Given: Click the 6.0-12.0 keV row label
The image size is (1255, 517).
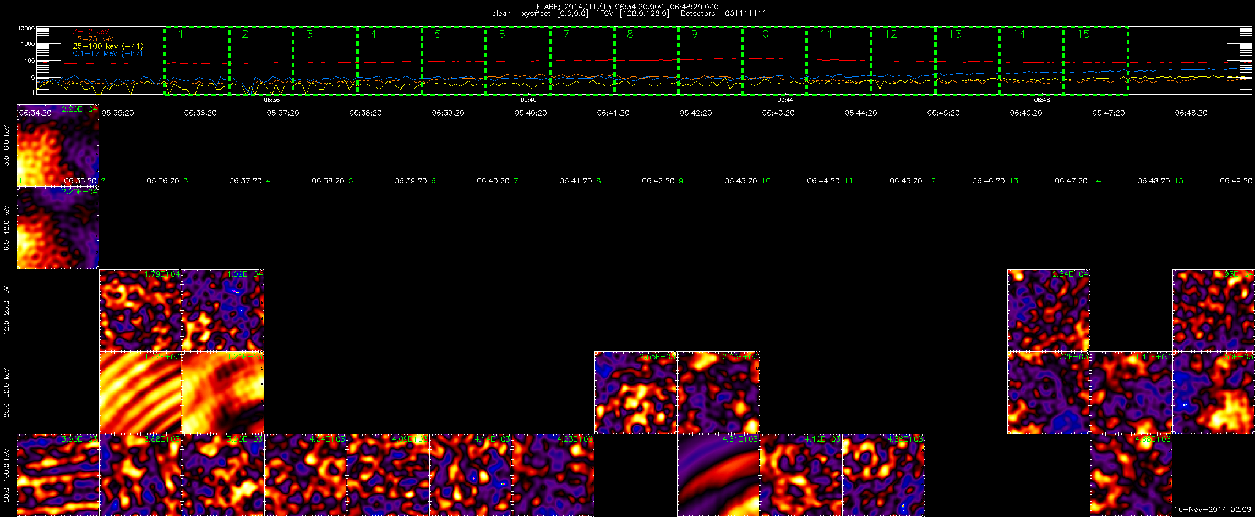Looking at the screenshot, I should pos(7,228).
